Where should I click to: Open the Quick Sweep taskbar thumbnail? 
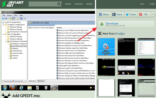pyautogui.click(x=126, y=67)
